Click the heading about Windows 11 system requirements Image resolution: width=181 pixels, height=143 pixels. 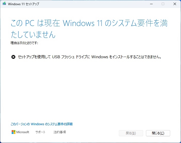click(89, 29)
